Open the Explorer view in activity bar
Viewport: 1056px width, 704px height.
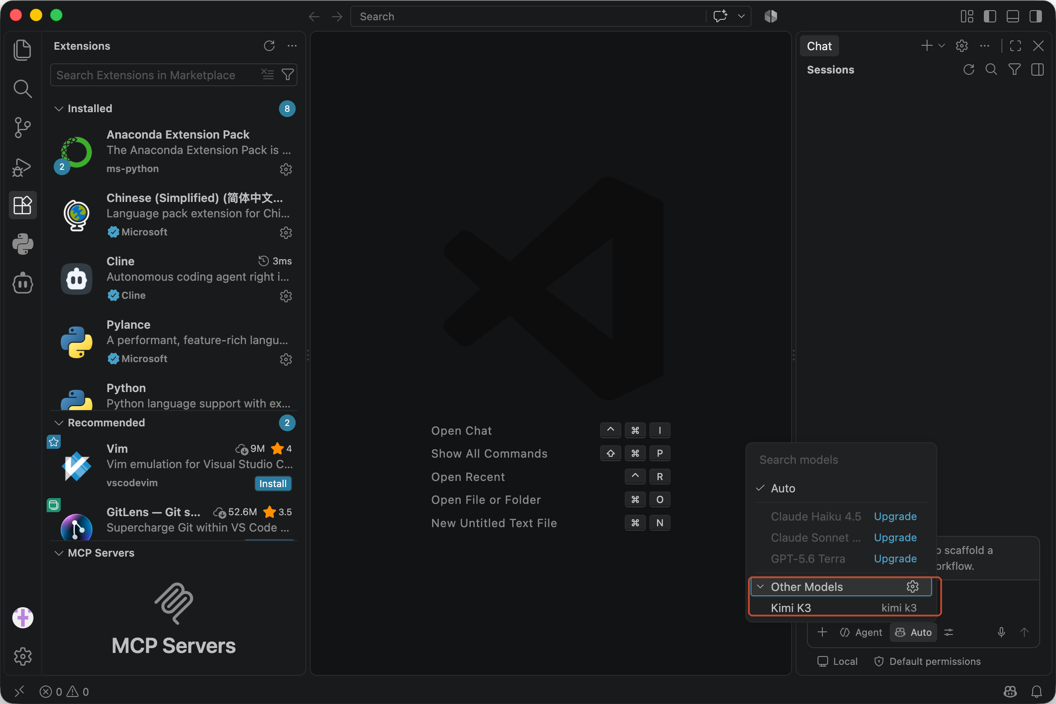click(22, 50)
